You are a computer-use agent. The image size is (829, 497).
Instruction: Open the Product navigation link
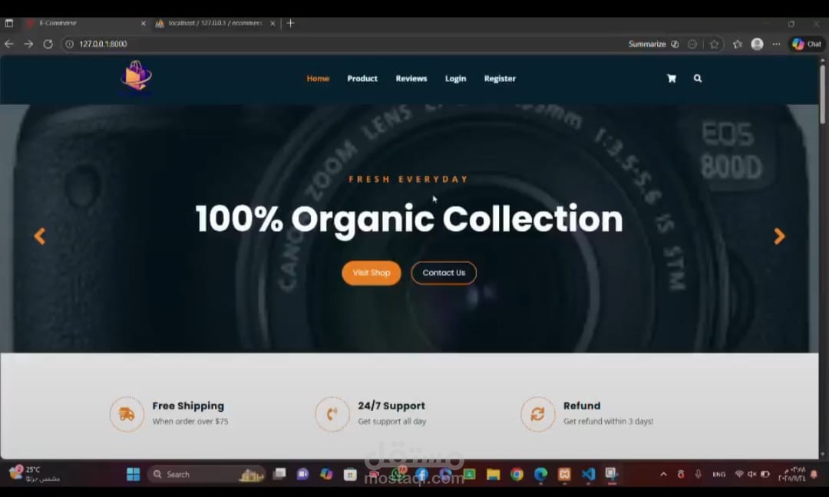pyautogui.click(x=362, y=79)
